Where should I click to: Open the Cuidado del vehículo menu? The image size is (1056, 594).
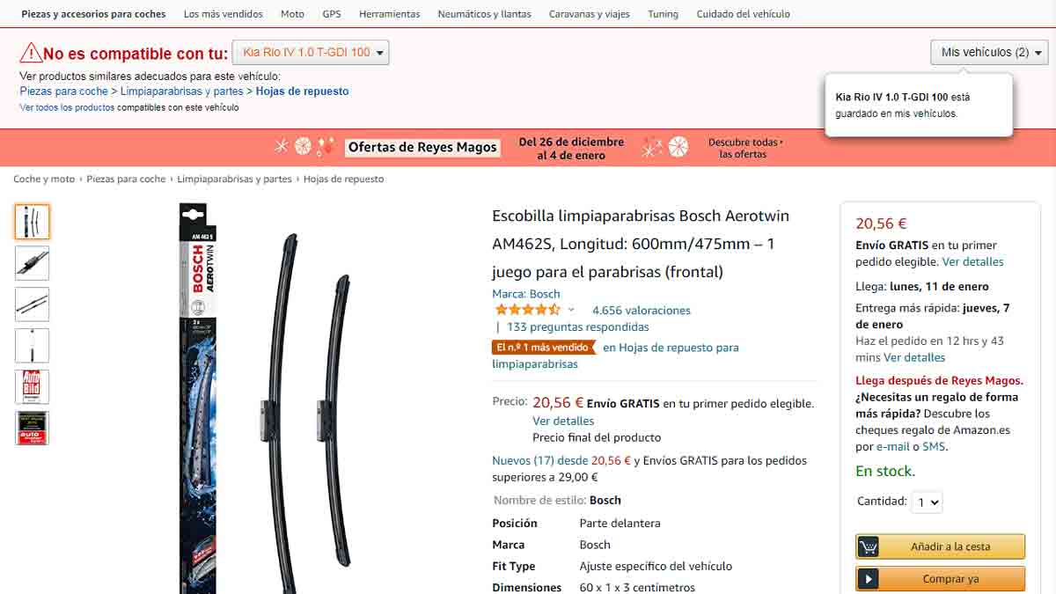click(743, 14)
